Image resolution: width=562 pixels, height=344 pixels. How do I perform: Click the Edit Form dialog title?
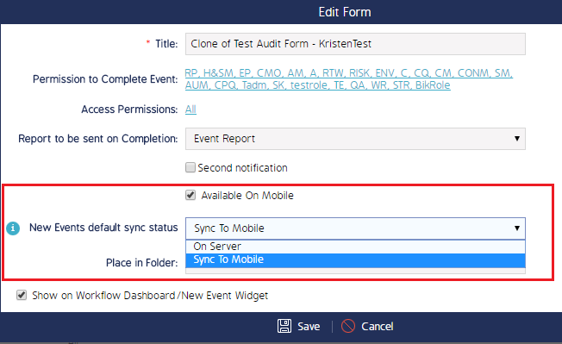[x=345, y=12]
